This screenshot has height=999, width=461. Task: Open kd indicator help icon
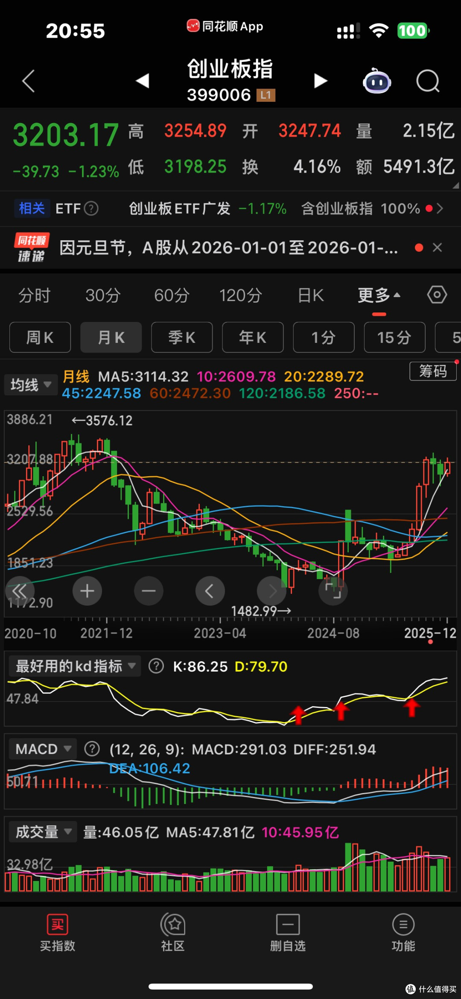pos(156,666)
